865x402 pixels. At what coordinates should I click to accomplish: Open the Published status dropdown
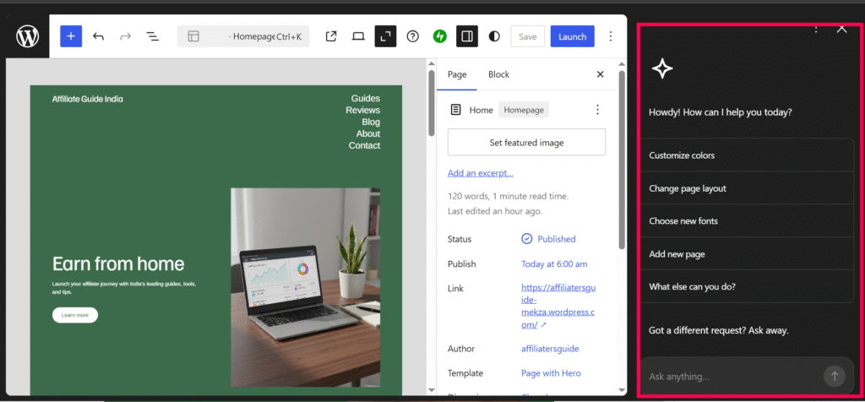(x=549, y=239)
